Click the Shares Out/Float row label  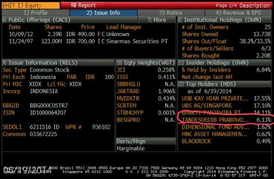pos(204,41)
